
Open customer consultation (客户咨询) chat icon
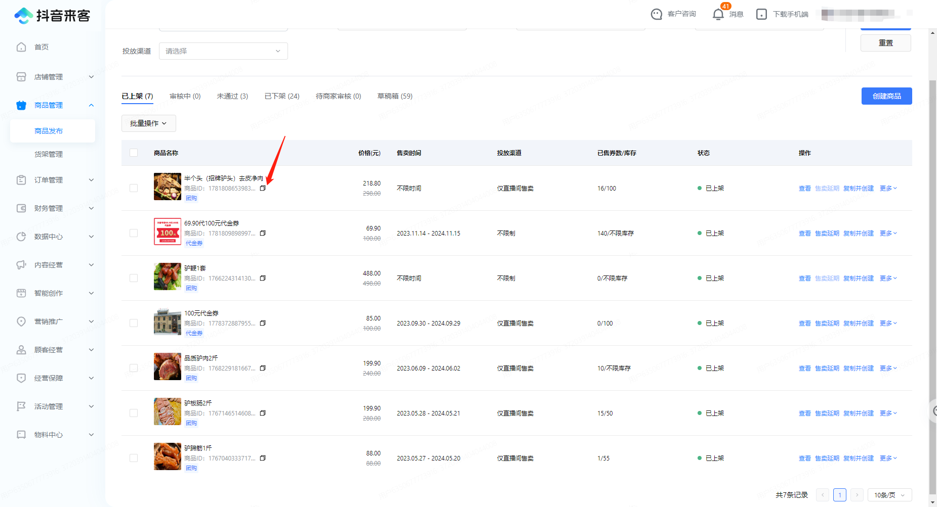pos(656,14)
